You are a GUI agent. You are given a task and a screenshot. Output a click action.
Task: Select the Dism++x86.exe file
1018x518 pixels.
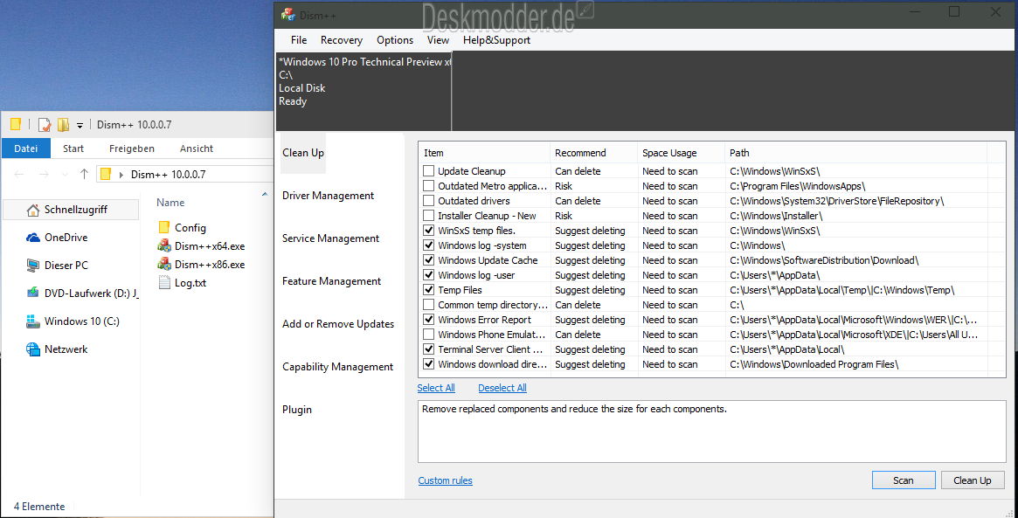(201, 264)
